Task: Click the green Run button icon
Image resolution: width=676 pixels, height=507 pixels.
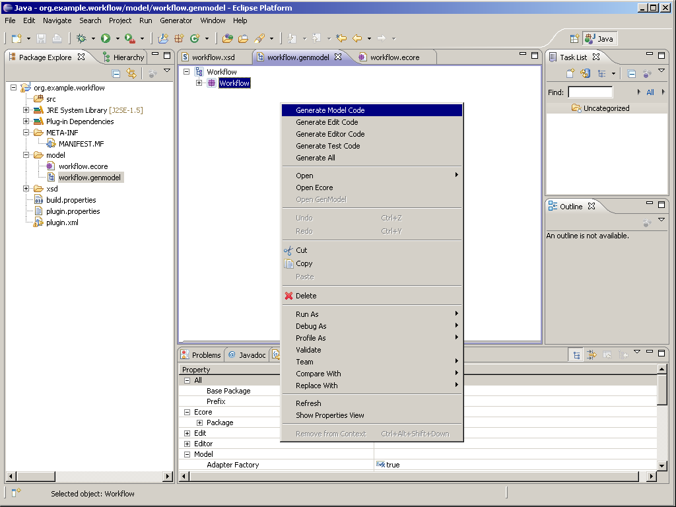Action: click(x=106, y=38)
